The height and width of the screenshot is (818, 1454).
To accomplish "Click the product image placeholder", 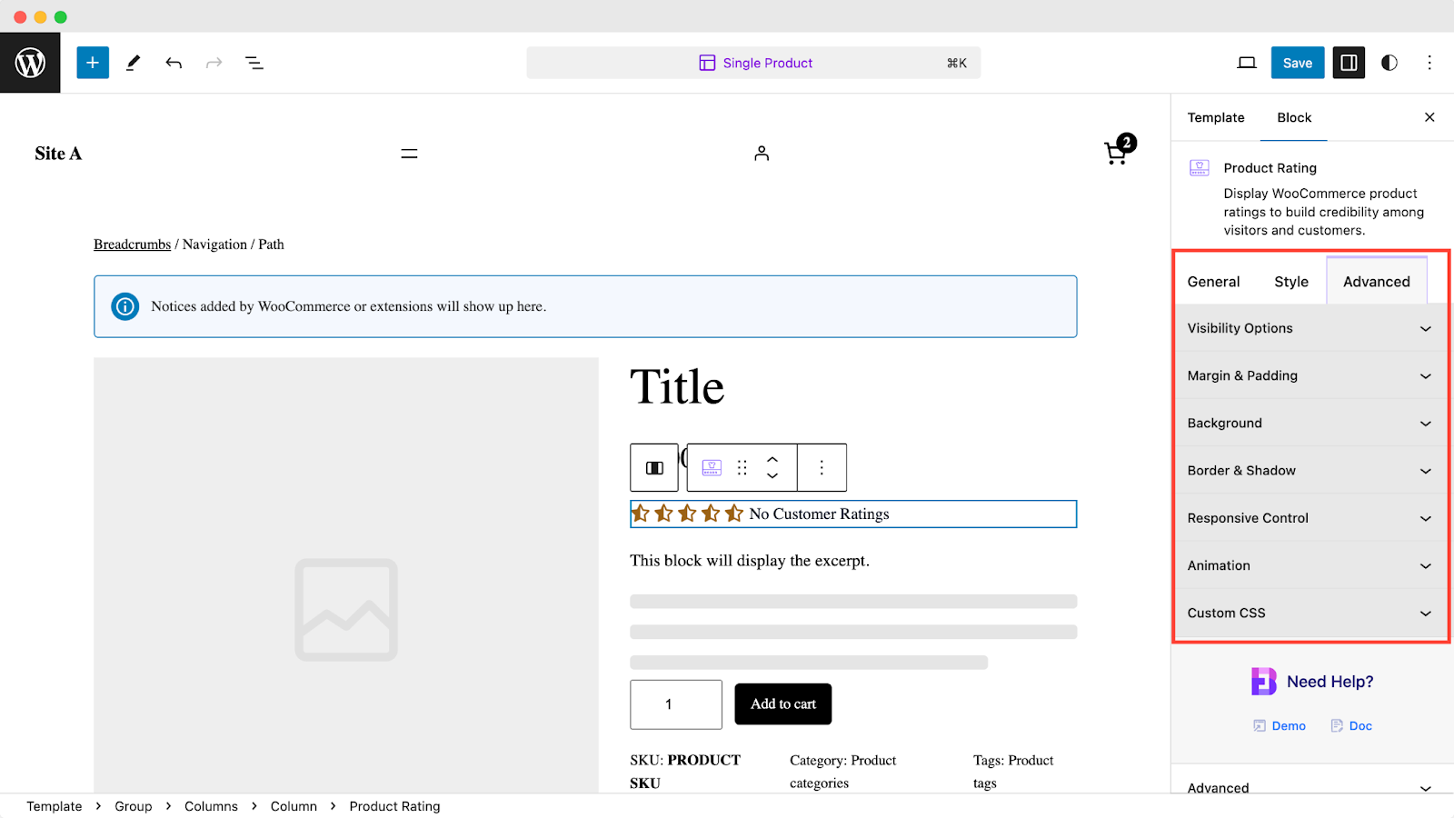I will 346,575.
